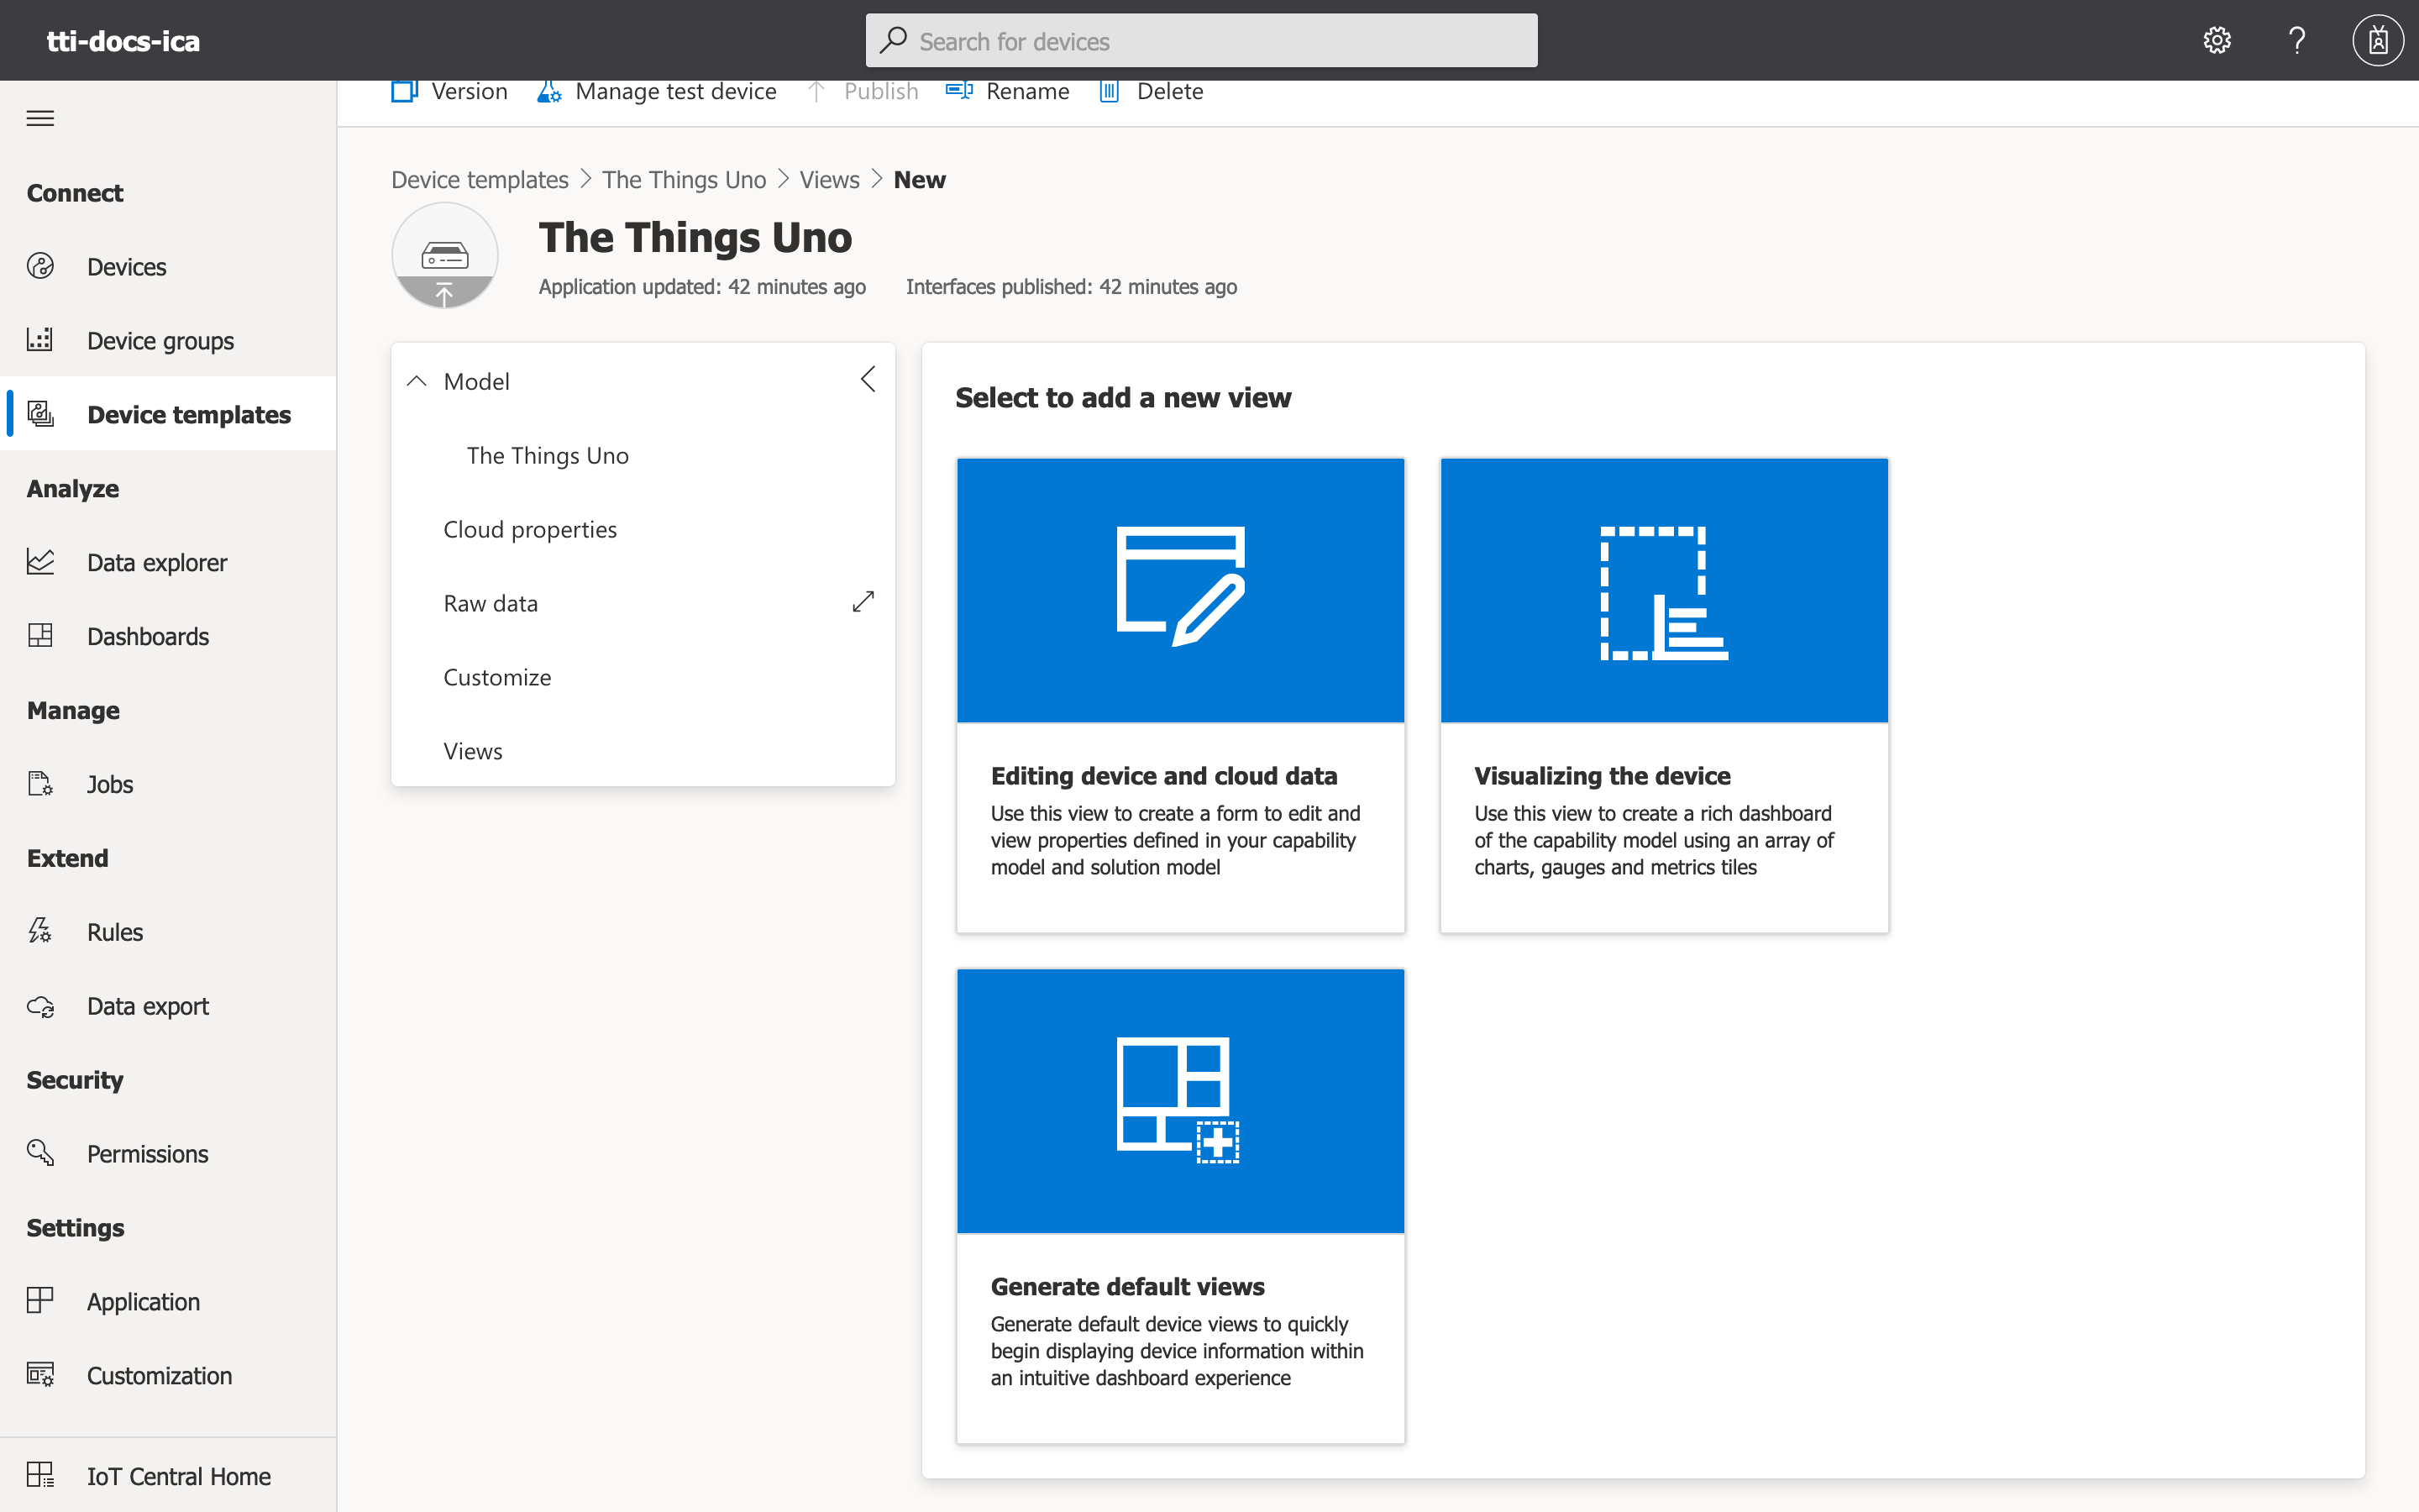2419x1512 pixels.
Task: Open the settings gear icon
Action: click(x=2216, y=40)
